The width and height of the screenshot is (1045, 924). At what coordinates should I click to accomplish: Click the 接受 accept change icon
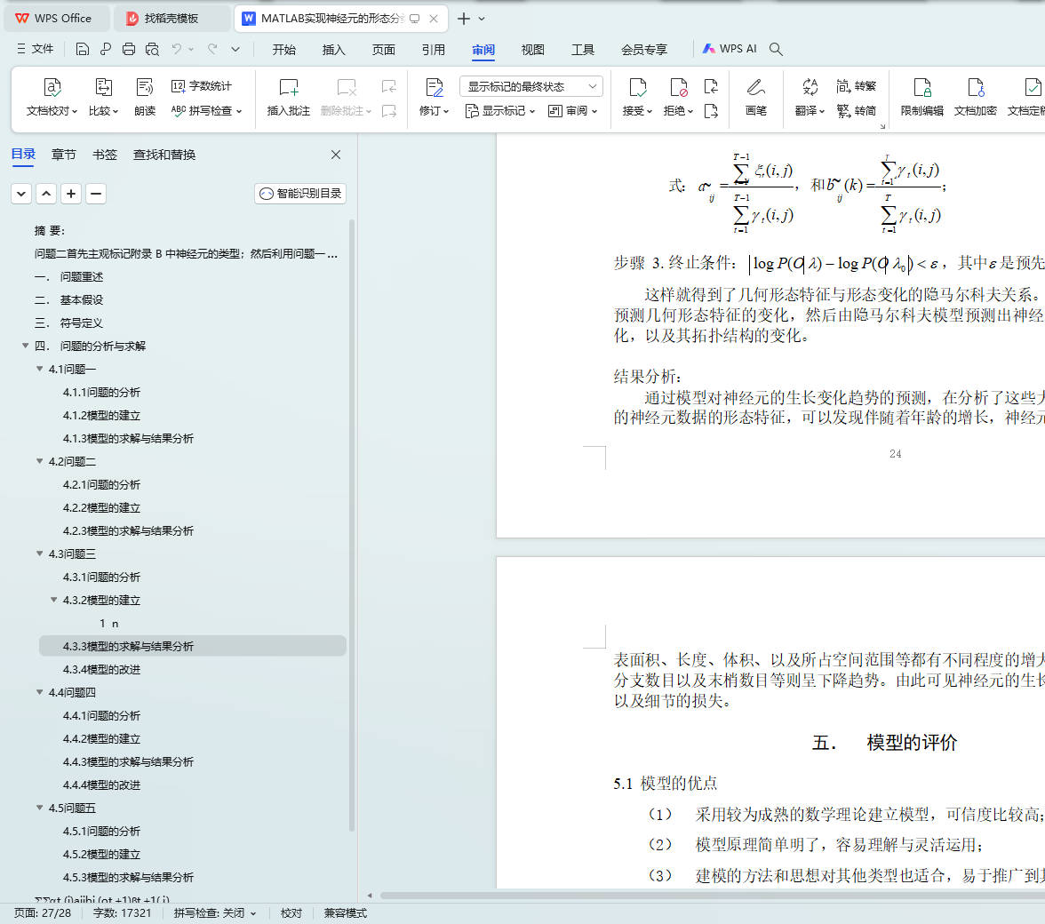click(x=637, y=88)
